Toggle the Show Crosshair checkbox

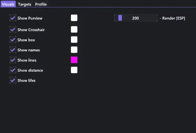[13, 30]
